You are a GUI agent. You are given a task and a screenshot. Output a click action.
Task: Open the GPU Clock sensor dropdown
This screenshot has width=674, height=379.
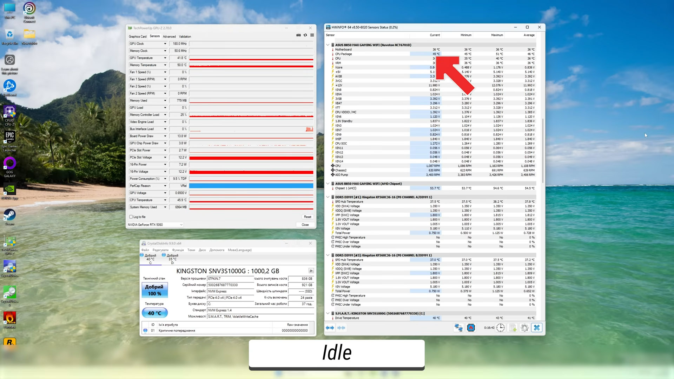click(165, 44)
